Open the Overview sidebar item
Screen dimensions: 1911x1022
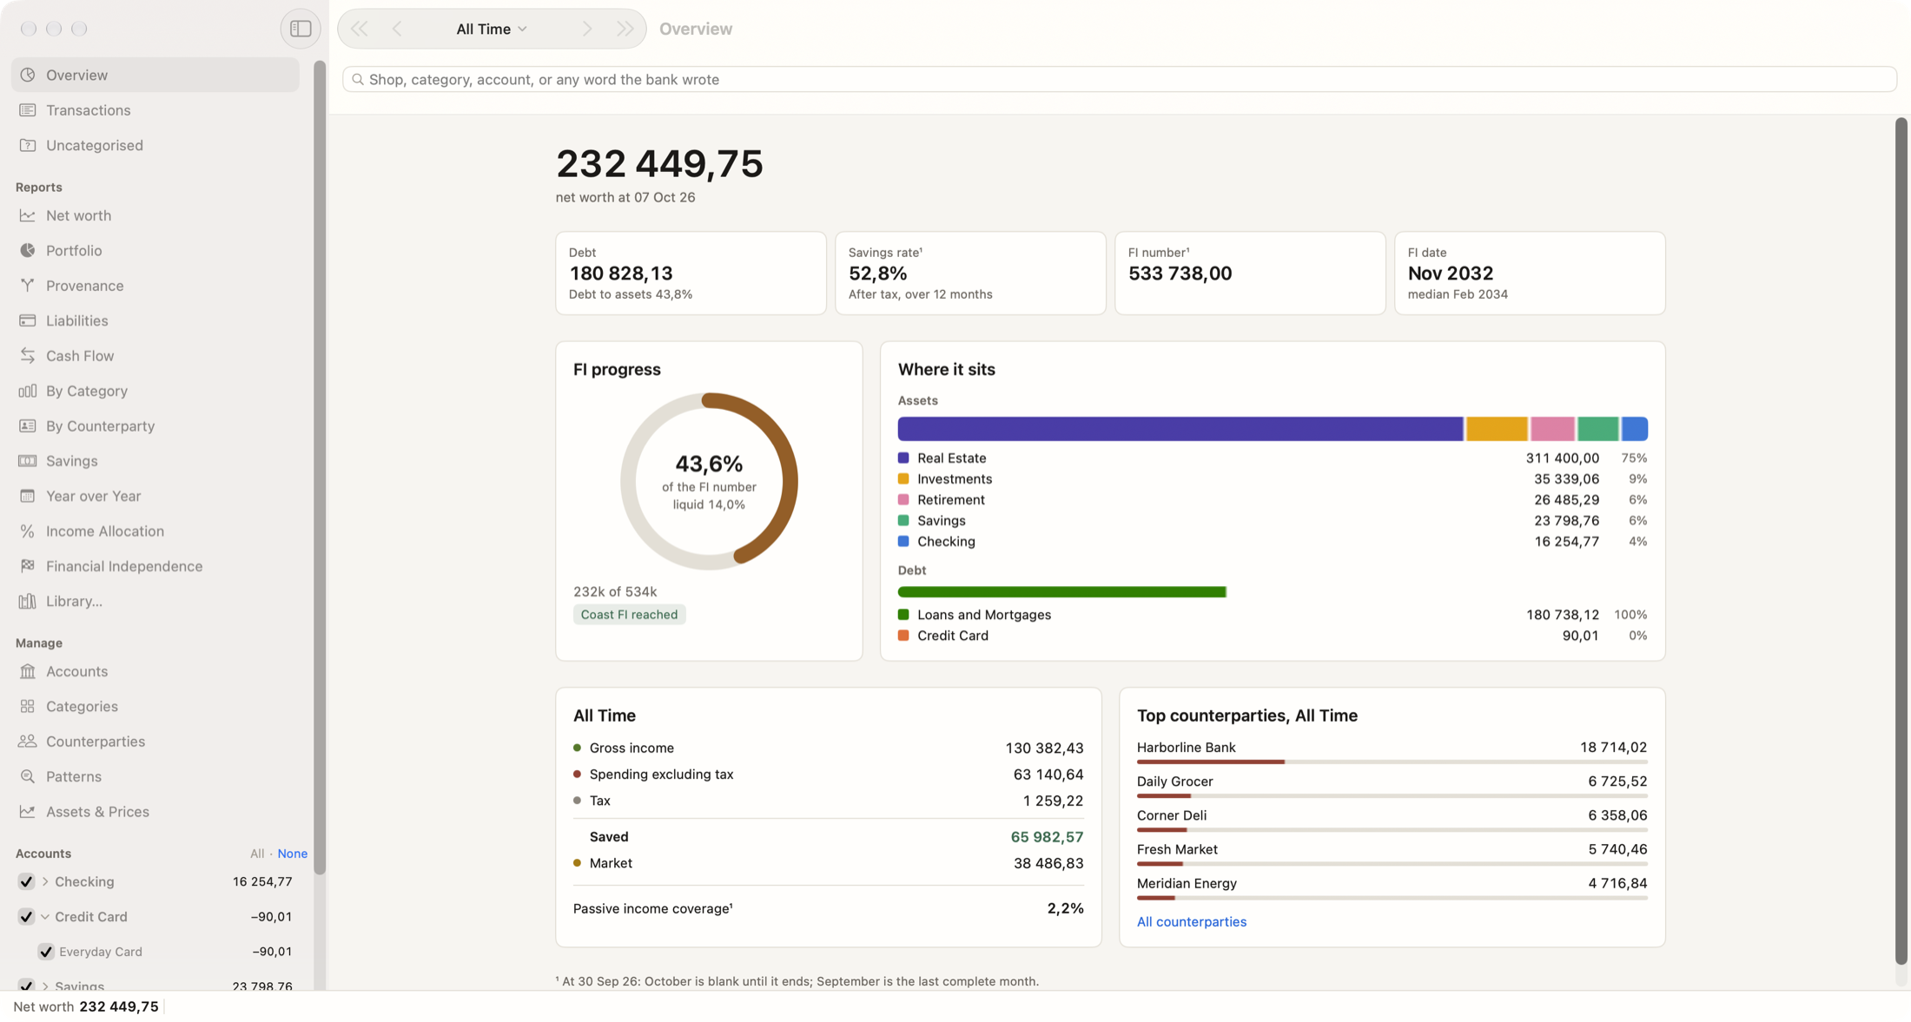[x=155, y=75]
